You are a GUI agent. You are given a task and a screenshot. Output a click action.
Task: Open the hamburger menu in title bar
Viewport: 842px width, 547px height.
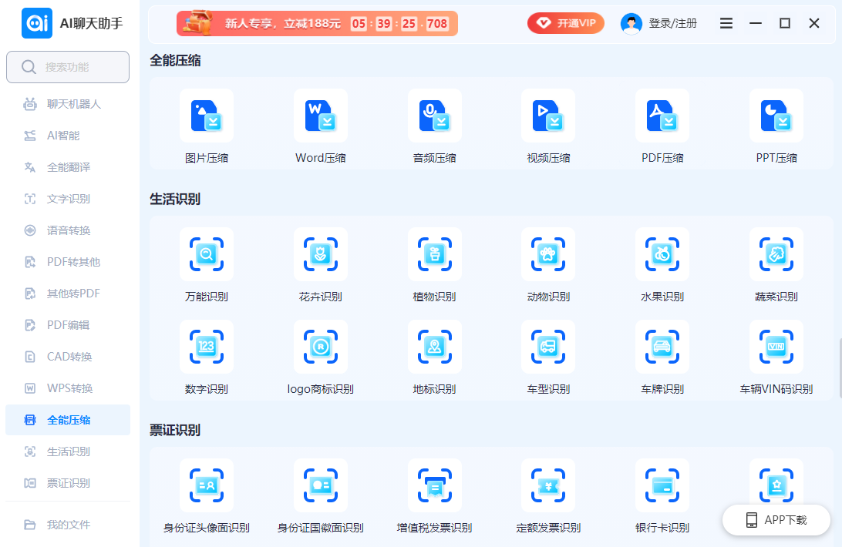point(726,23)
